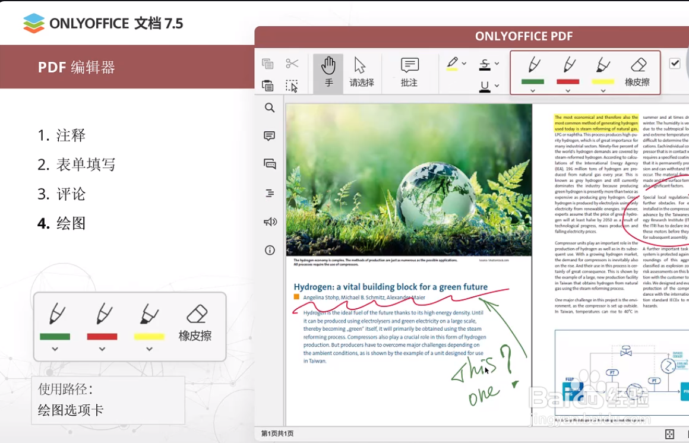Open the headings navigation panel
This screenshot has height=443, width=689.
point(269,193)
